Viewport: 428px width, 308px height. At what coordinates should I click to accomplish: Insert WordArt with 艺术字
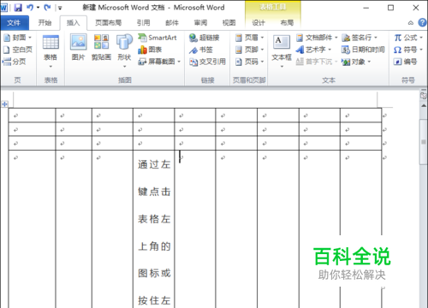[x=313, y=50]
